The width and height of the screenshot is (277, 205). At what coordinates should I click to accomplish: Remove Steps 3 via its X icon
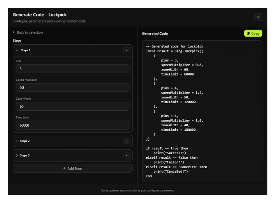(x=126, y=155)
